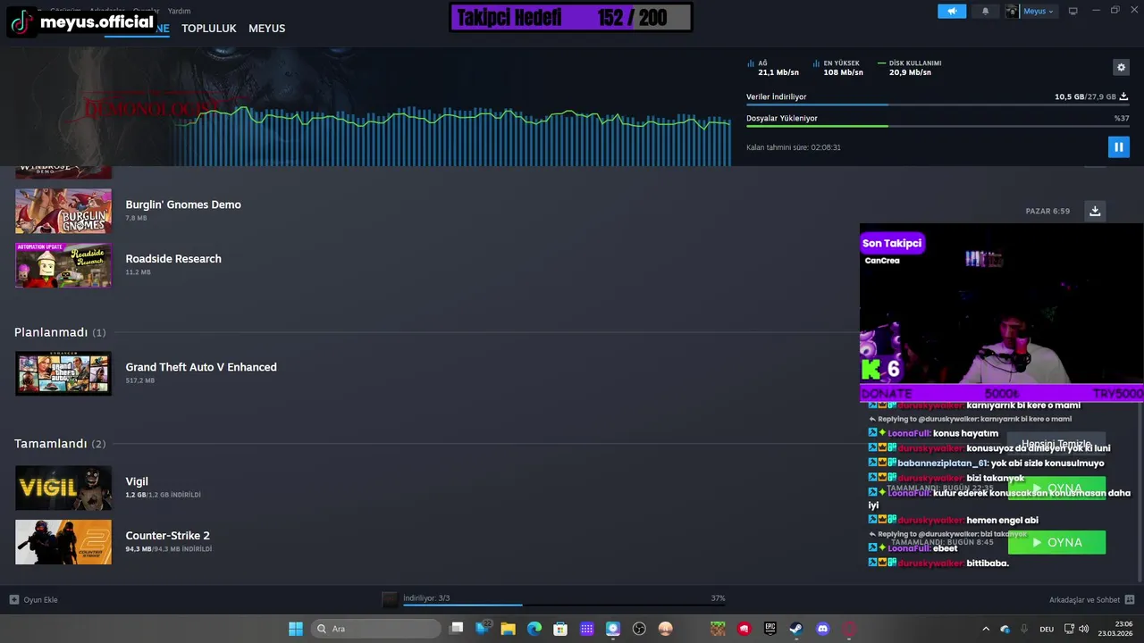Select the 'Vigil' title in Tamamlandı
1144x643 pixels.
click(137, 481)
